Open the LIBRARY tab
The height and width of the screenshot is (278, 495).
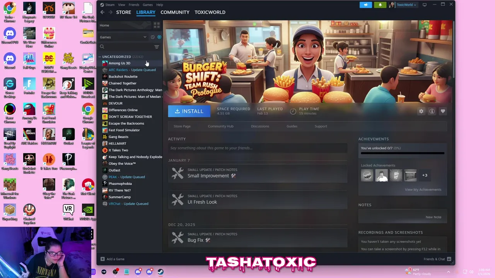(146, 12)
